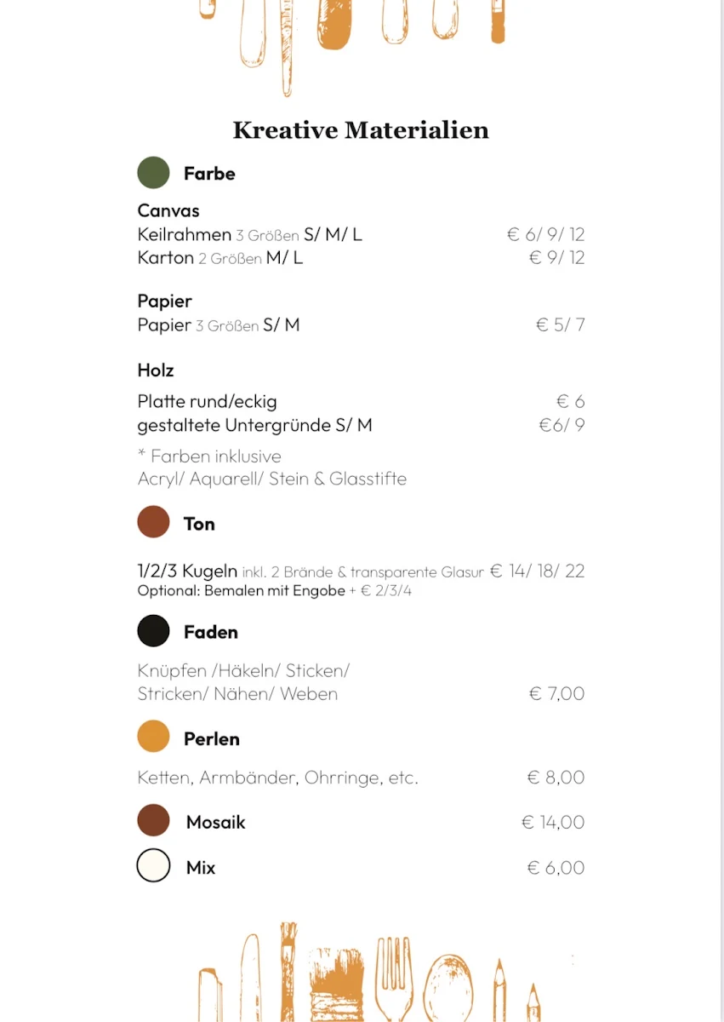The width and height of the screenshot is (724, 1022).
Task: Click the Keilrahmen price € 6/ 9/ 12
Action: pos(546,234)
